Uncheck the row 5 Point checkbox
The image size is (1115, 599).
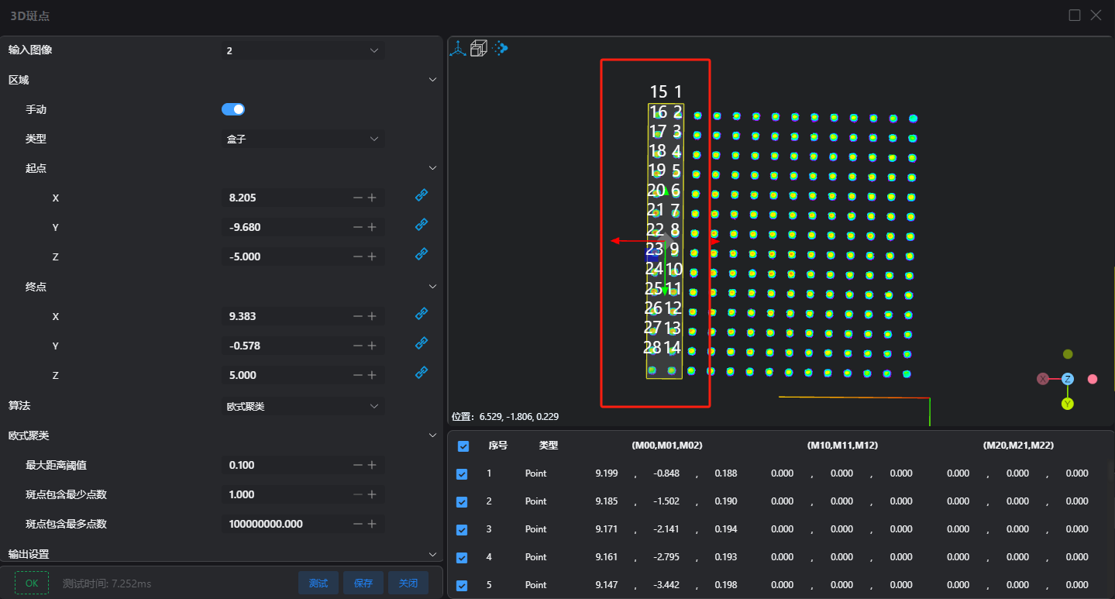click(462, 586)
